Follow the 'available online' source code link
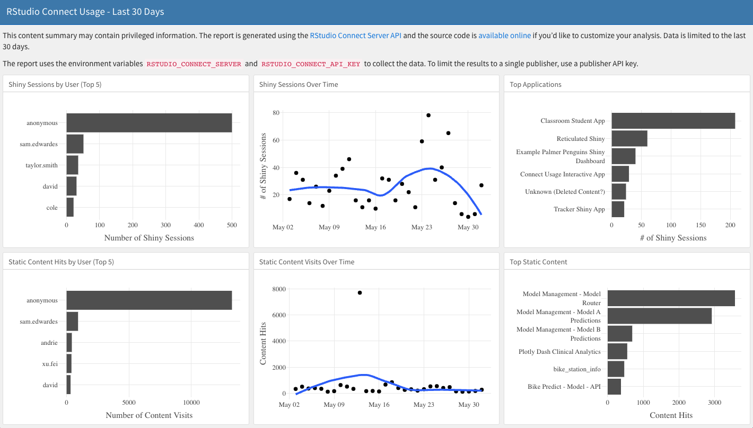The image size is (753, 428). tap(504, 35)
